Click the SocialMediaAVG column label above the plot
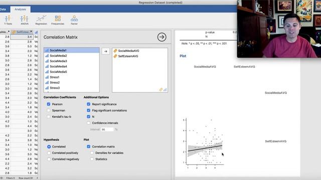Image resolution: width=321 pixels, height=180 pixels. point(205,66)
